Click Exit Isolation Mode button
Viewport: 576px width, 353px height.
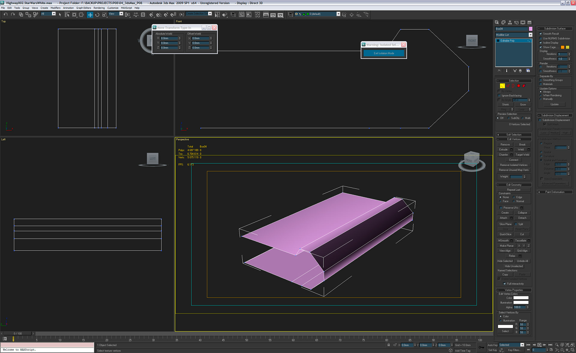[x=384, y=53]
